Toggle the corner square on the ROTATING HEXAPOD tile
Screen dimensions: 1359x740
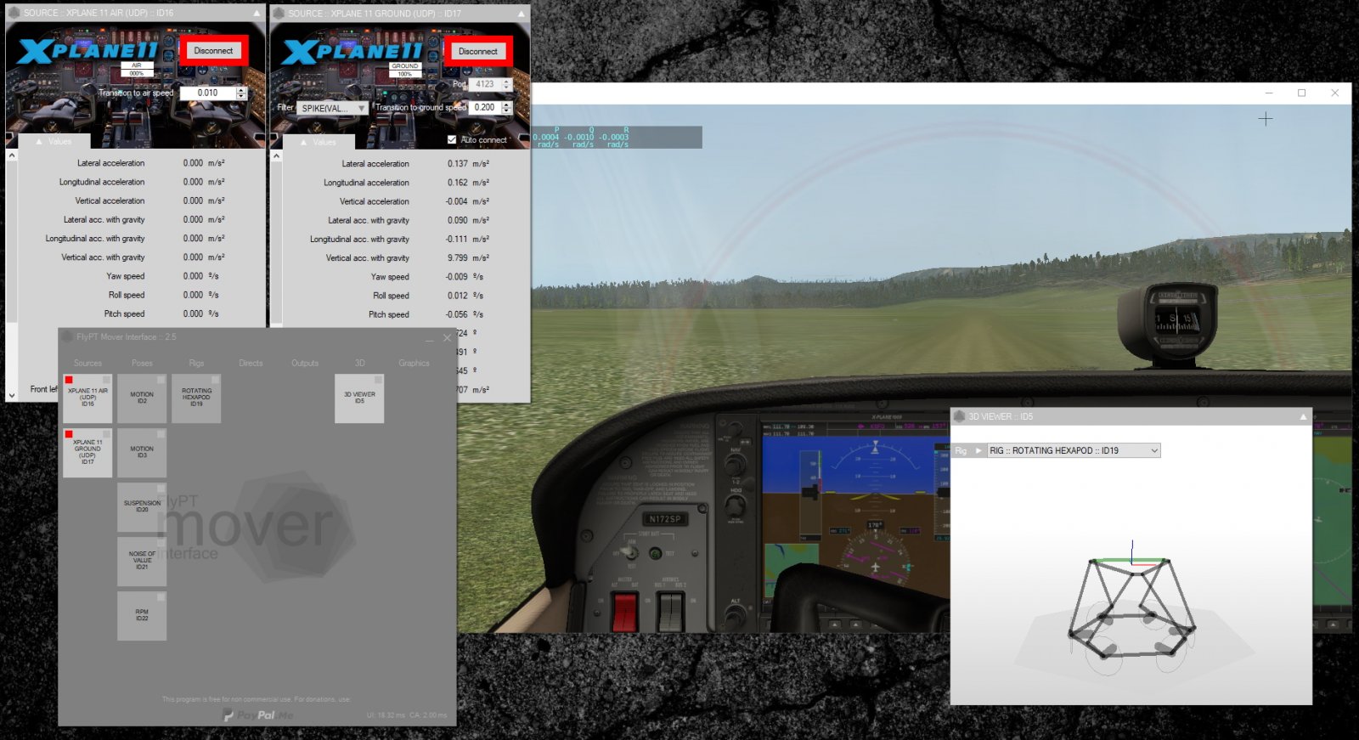pyautogui.click(x=215, y=380)
